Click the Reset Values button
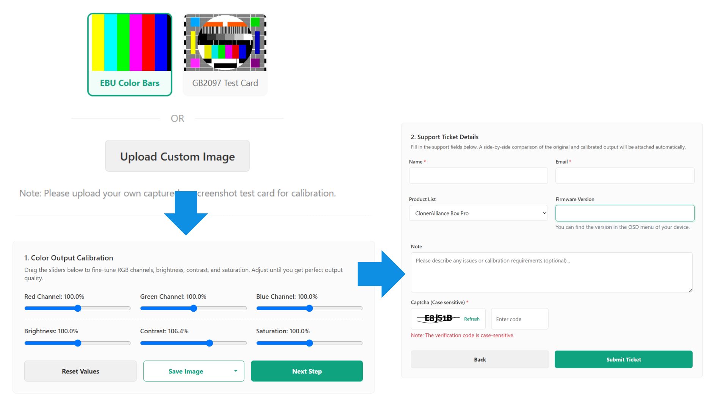This screenshot has height=409, width=728. tap(80, 371)
